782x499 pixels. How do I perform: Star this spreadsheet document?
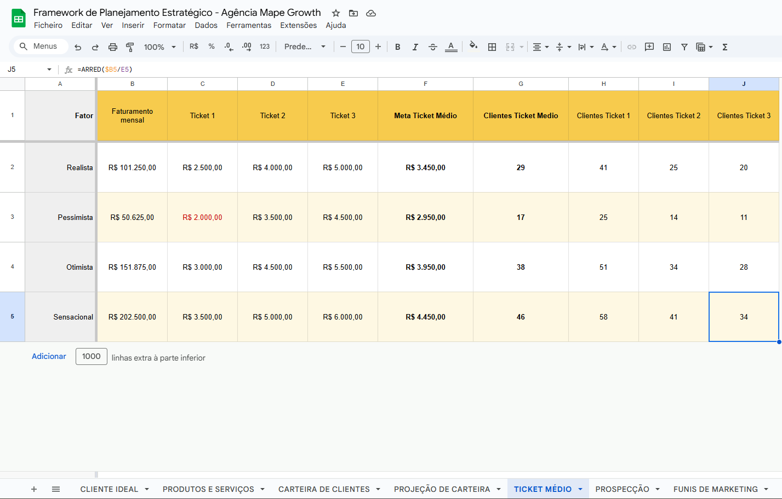coord(336,13)
